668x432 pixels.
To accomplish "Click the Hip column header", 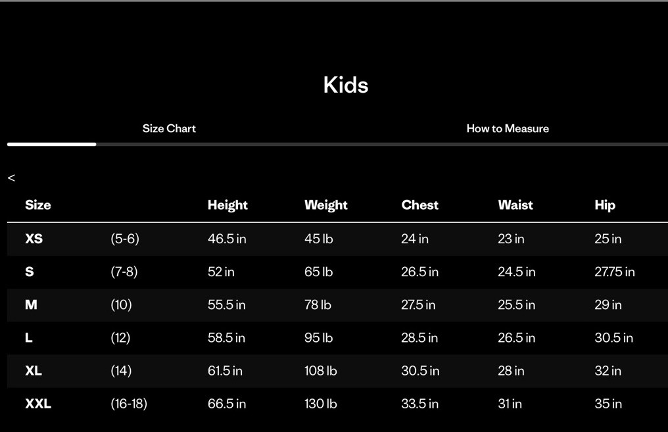I will pyautogui.click(x=605, y=205).
